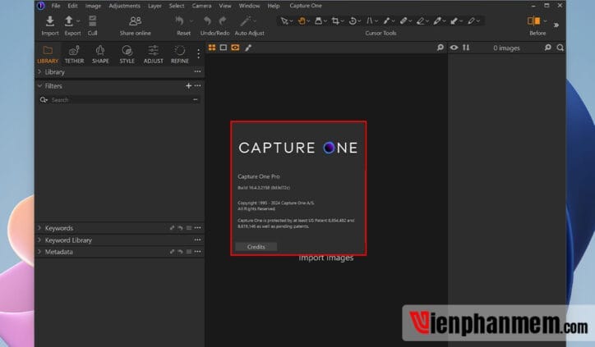Collapse the Filters panel
Viewport: 595px width, 347px height.
(39, 86)
